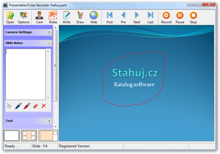Start recording with the Record button

click(166, 17)
